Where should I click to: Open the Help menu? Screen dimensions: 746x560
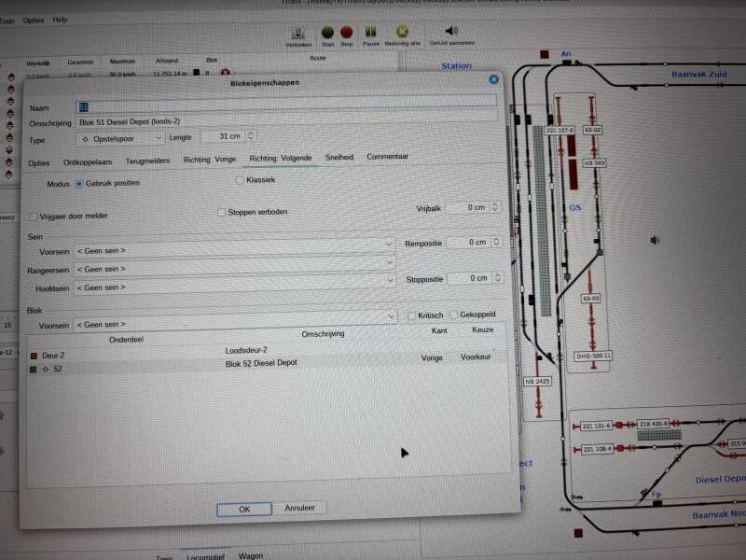click(x=60, y=20)
